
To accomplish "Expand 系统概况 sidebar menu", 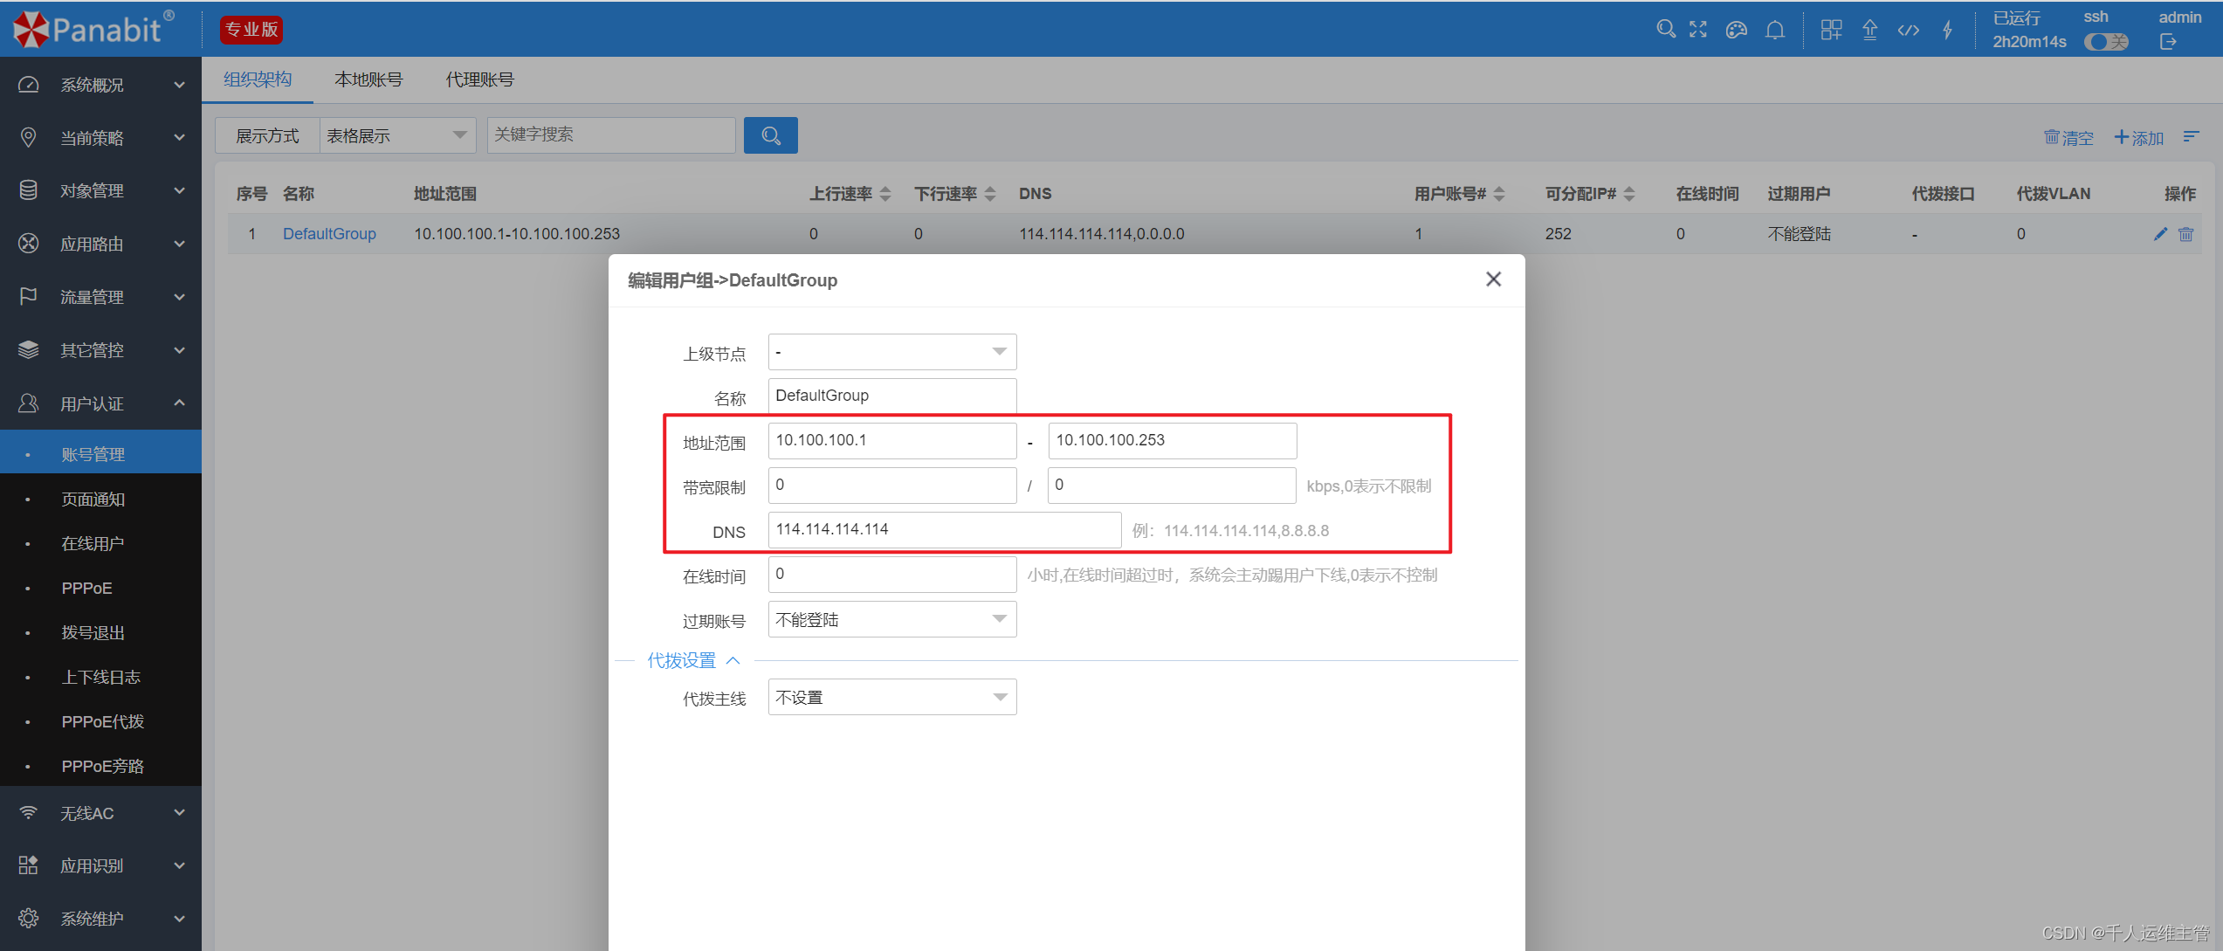I will point(100,85).
